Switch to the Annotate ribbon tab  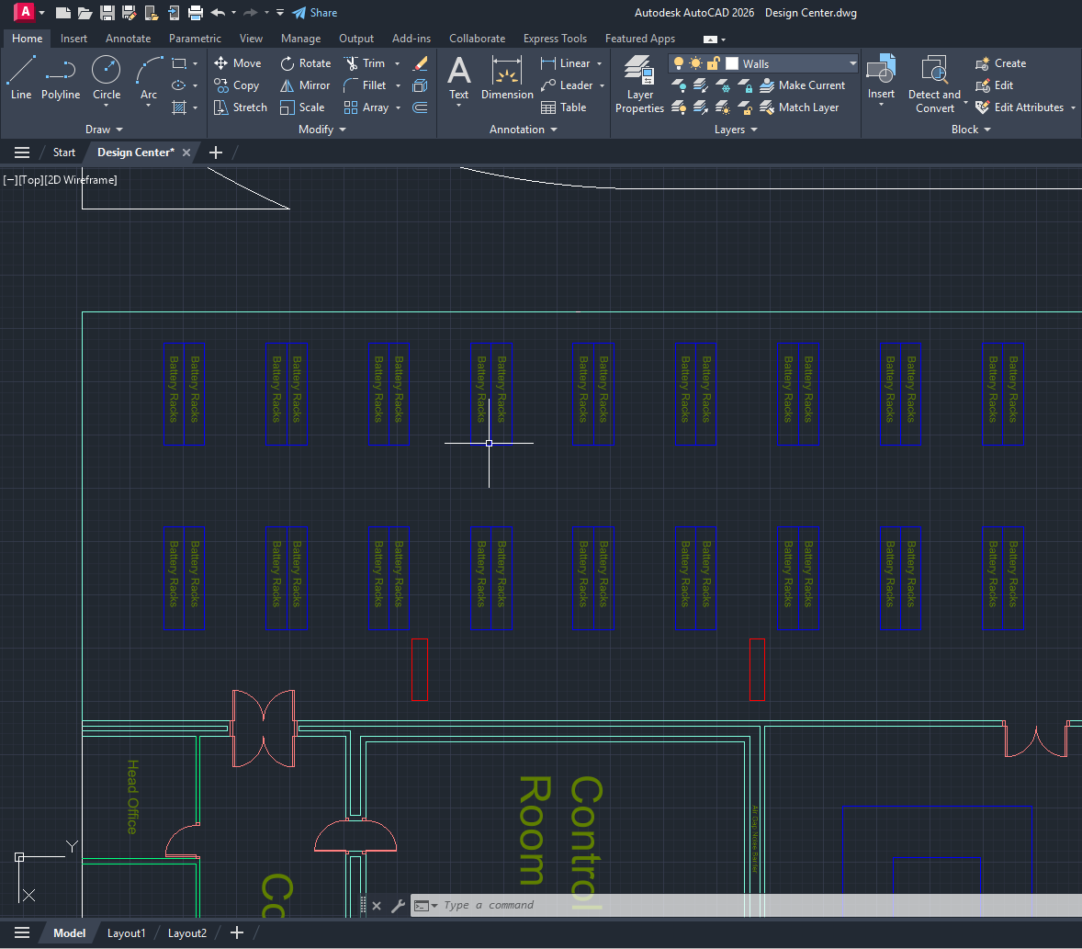(x=128, y=39)
